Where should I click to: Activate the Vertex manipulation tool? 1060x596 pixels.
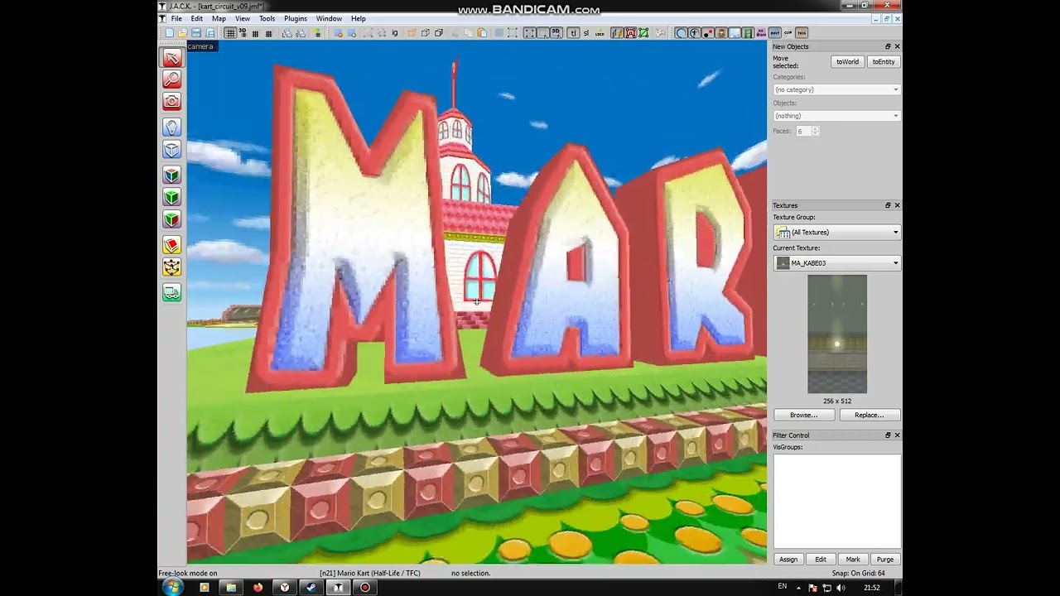pyautogui.click(x=172, y=267)
